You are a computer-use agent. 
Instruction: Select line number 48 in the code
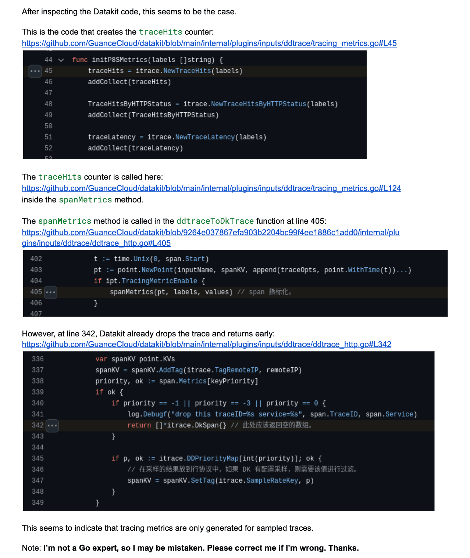coord(48,104)
